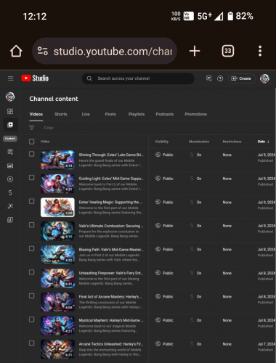Check the Shining Through: Estes' video checkbox

pyautogui.click(x=31, y=154)
